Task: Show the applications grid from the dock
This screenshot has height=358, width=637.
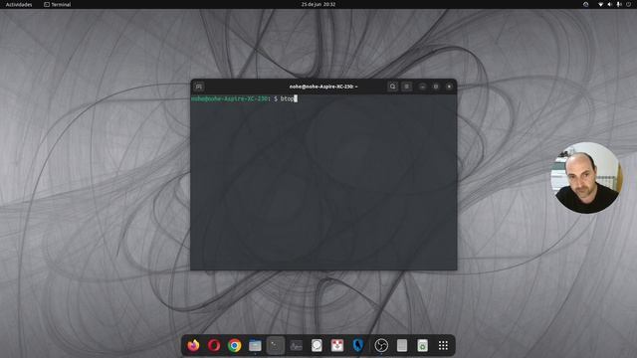Action: click(x=443, y=345)
